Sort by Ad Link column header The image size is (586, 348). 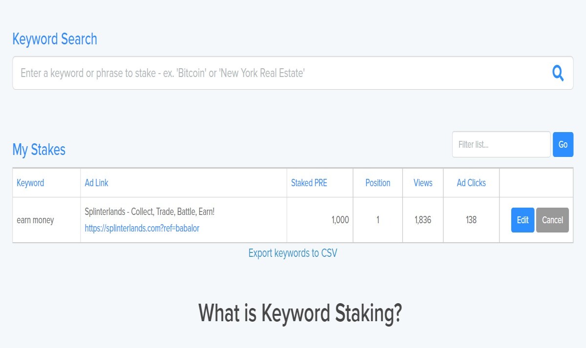point(96,183)
